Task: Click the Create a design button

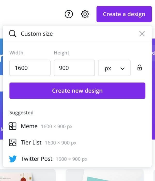Action: point(124,14)
